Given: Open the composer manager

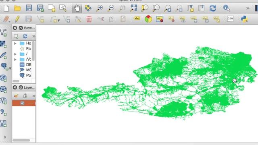Looking at the screenshot, I should click(63, 8).
